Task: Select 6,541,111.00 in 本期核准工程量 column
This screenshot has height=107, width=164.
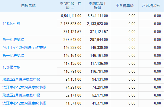Action: coord(98,16)
